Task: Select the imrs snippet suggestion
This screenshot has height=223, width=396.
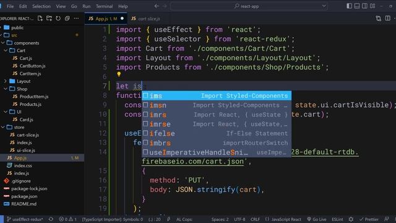Action: pos(217,115)
